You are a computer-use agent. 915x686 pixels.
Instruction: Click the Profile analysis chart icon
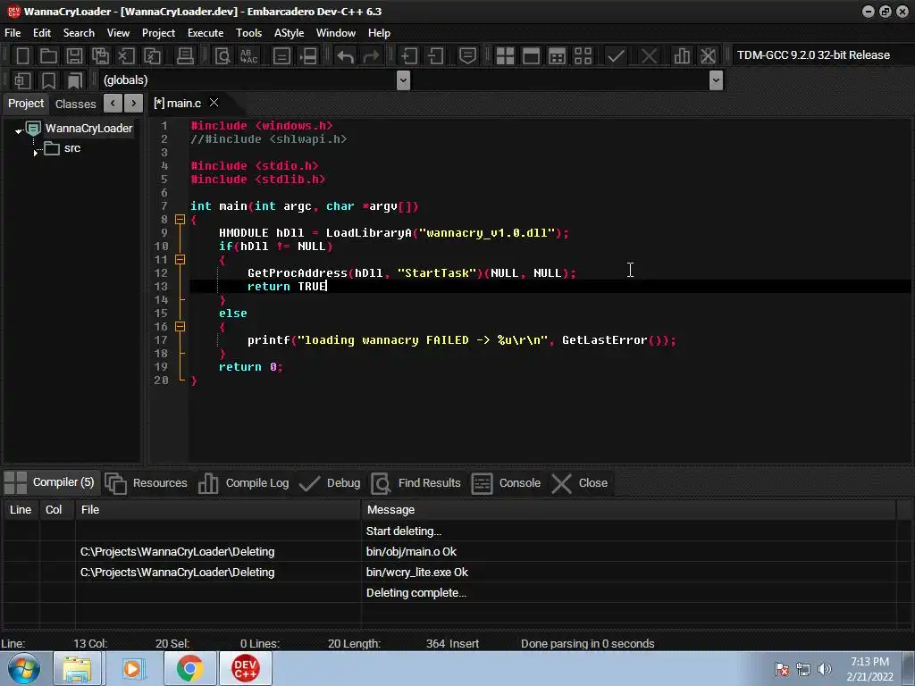[682, 55]
